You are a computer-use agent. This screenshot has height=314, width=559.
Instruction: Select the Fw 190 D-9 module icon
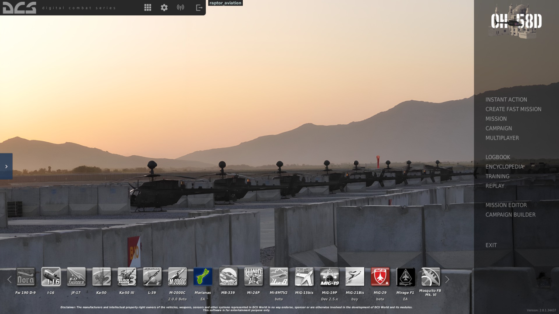coord(25,277)
